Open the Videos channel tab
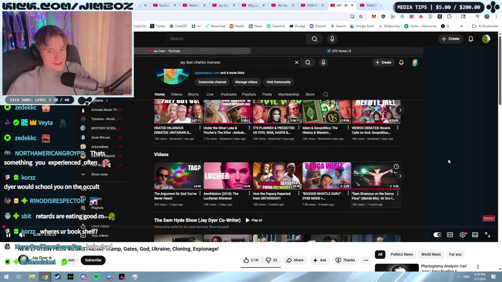The width and height of the screenshot is (502, 282). pos(176,94)
